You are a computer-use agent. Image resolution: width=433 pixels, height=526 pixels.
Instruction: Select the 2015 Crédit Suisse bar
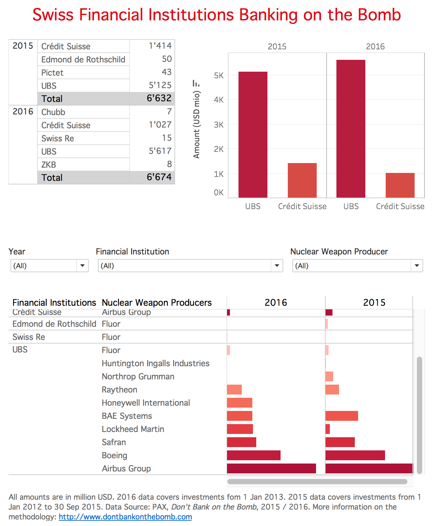[x=302, y=180]
